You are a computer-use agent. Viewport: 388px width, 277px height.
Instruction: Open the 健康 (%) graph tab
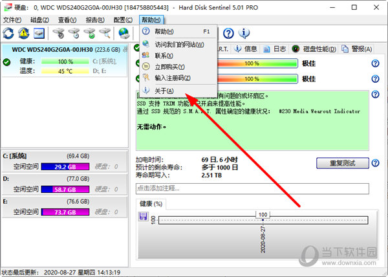pos(151,204)
